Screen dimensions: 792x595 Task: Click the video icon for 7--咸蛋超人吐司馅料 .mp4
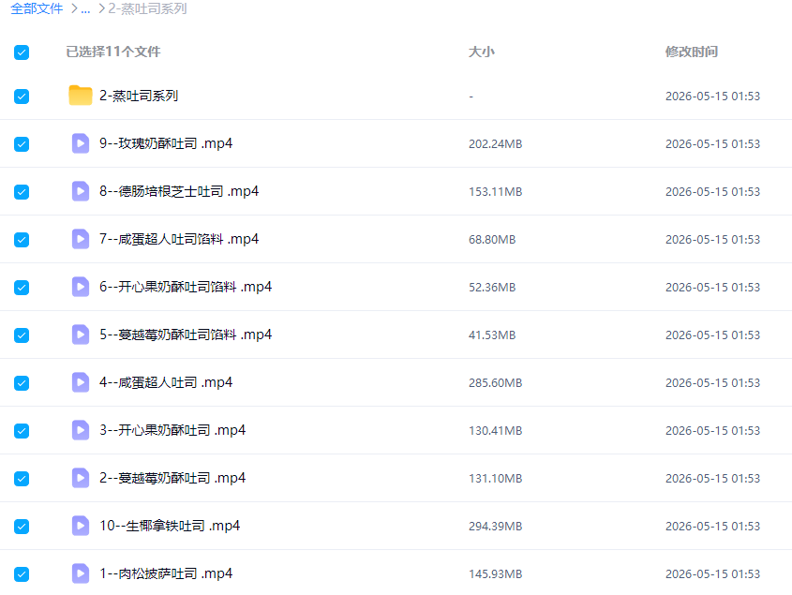[81, 239]
